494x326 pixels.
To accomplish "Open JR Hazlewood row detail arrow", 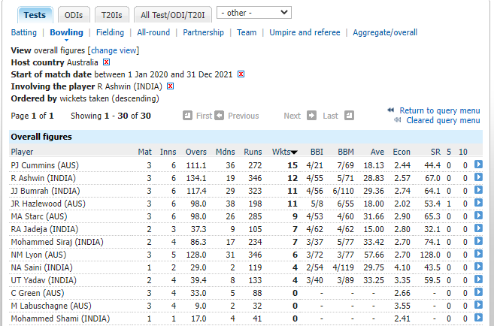I will 478,203.
